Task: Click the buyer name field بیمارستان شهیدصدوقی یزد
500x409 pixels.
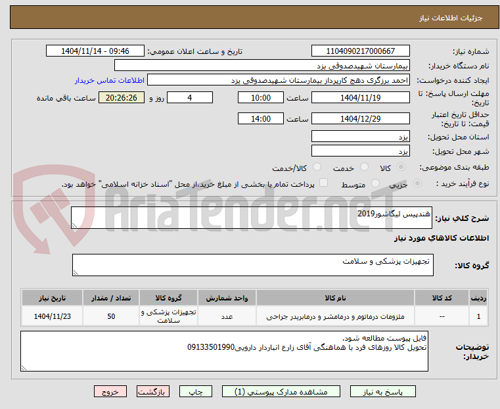Action: tap(261, 66)
